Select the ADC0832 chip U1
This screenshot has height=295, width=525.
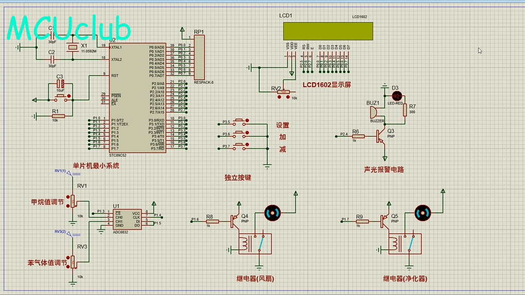coord(127,219)
